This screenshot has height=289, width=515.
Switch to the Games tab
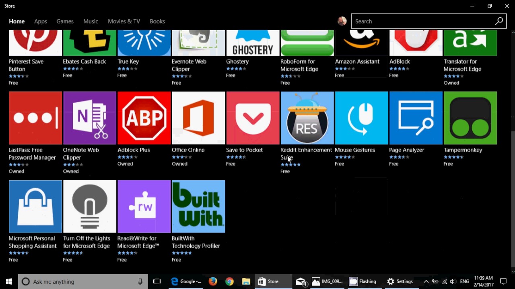click(65, 21)
